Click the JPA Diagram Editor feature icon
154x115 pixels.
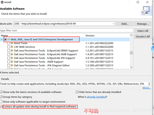(x=12, y=65)
